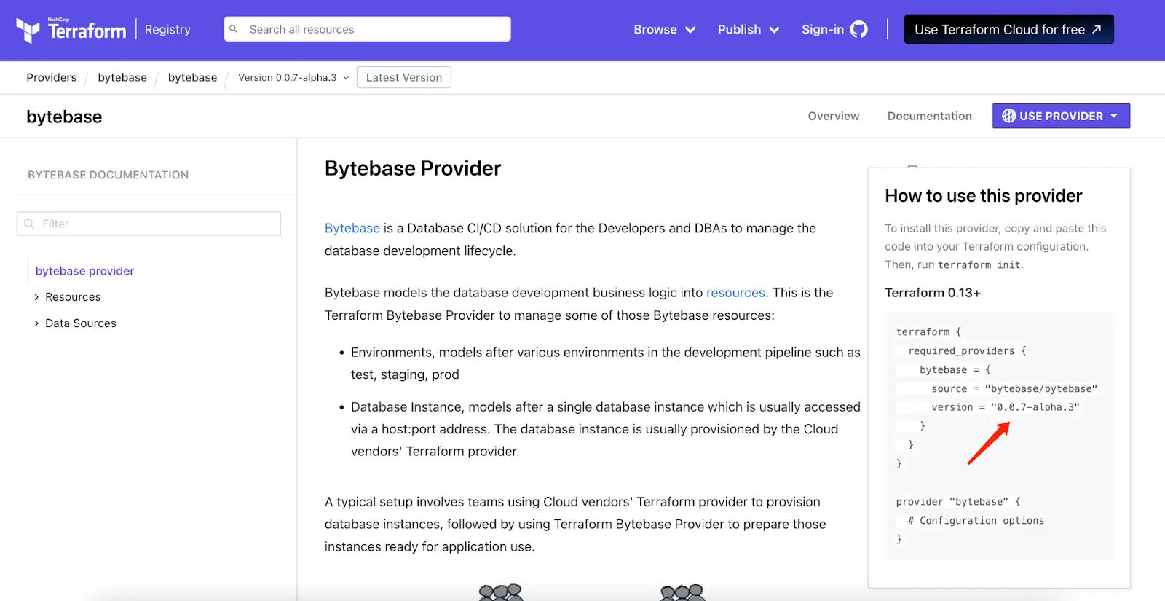
Task: Click the external arrow on Terraform Cloud button
Action: [1097, 29]
